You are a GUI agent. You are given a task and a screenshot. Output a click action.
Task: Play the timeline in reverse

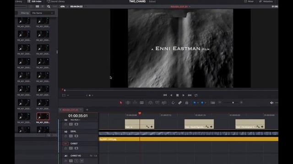171,95
